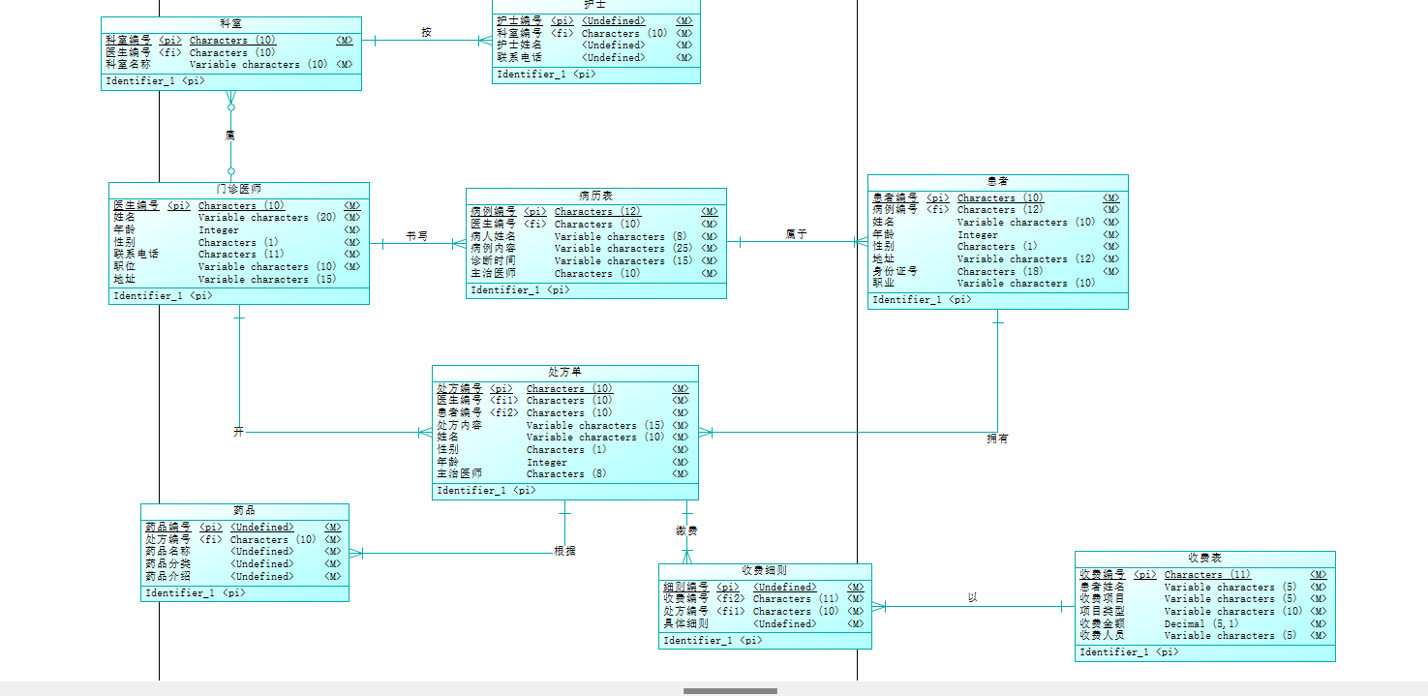Click the 拥有 relationship label
The height and width of the screenshot is (696, 1428).
click(997, 439)
